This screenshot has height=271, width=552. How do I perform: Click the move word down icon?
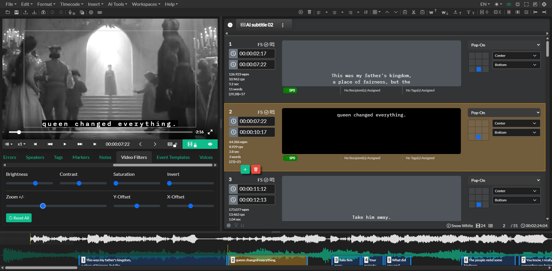445,12
